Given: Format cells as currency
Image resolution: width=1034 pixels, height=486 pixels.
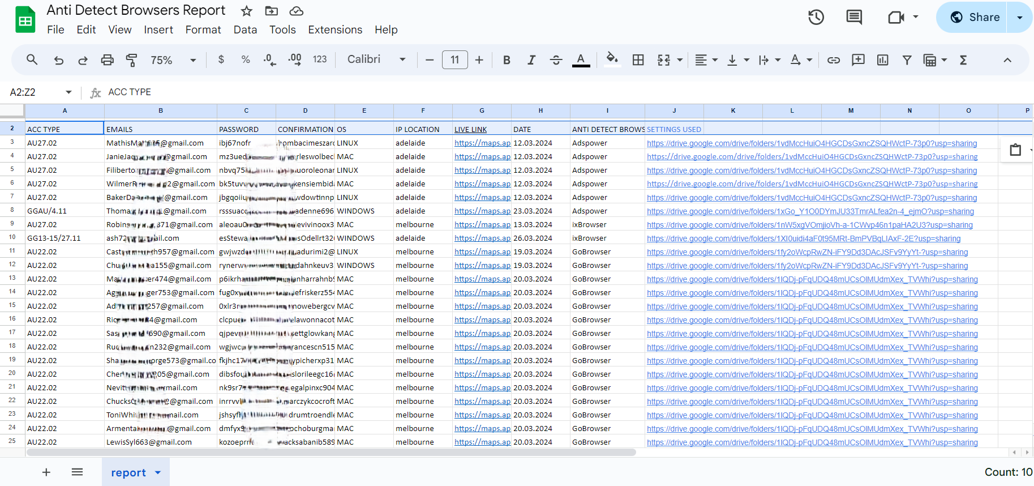Looking at the screenshot, I should (x=221, y=59).
